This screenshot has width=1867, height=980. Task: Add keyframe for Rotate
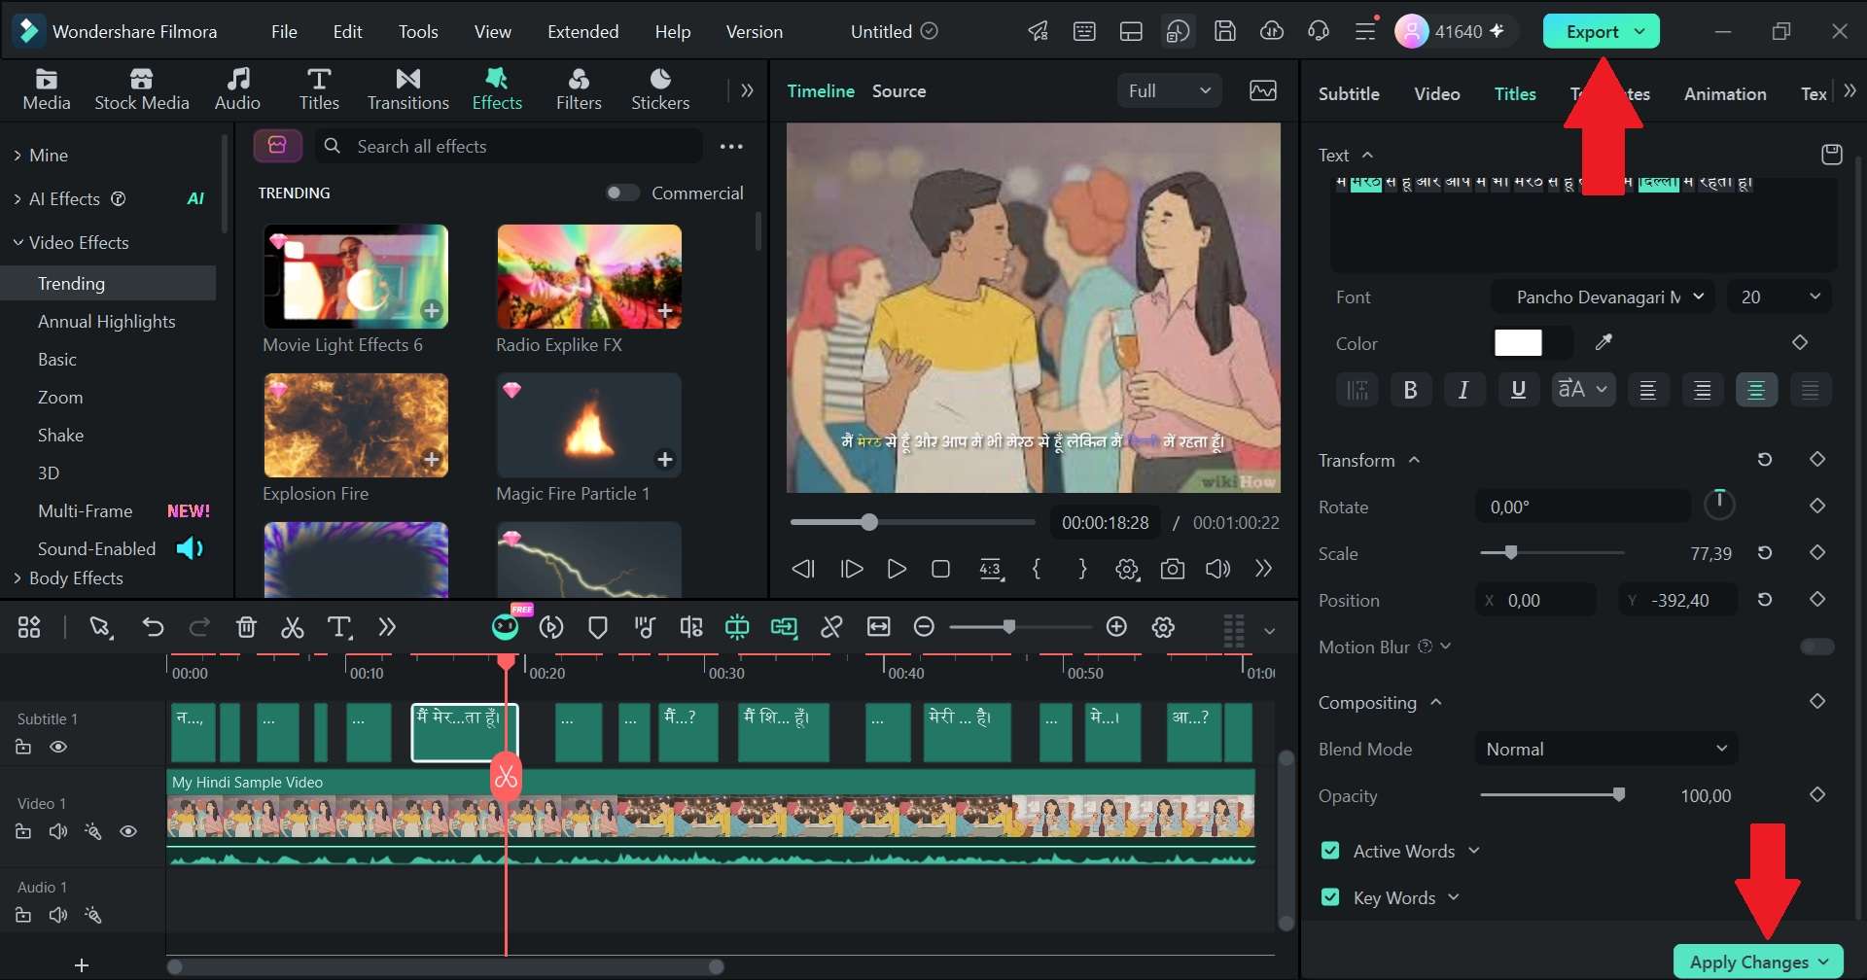(x=1817, y=506)
